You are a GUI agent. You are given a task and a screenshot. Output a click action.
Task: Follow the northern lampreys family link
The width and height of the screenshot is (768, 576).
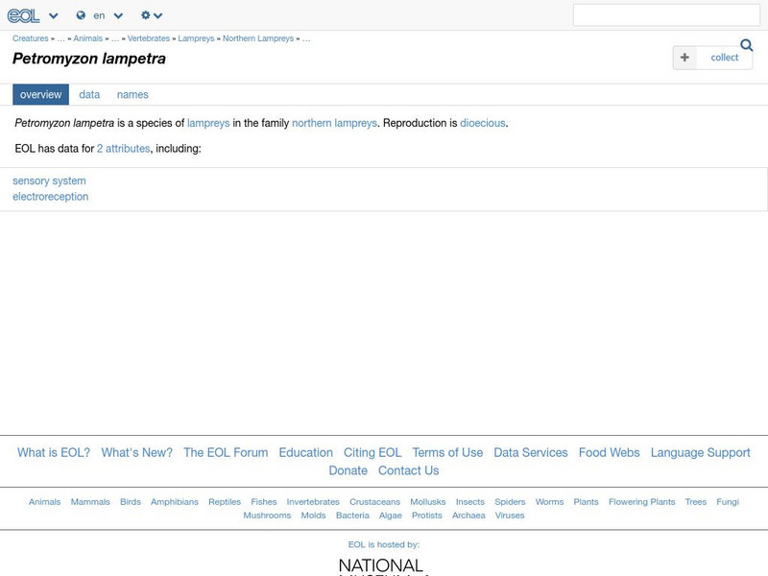334,123
